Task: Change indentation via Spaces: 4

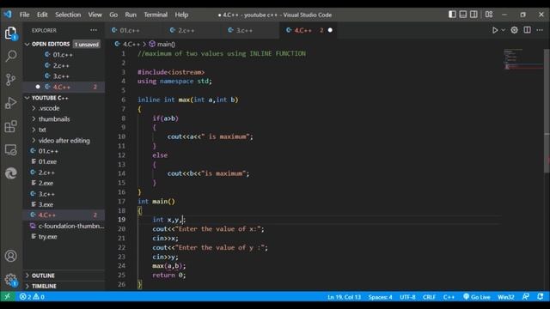Action: (x=380, y=297)
